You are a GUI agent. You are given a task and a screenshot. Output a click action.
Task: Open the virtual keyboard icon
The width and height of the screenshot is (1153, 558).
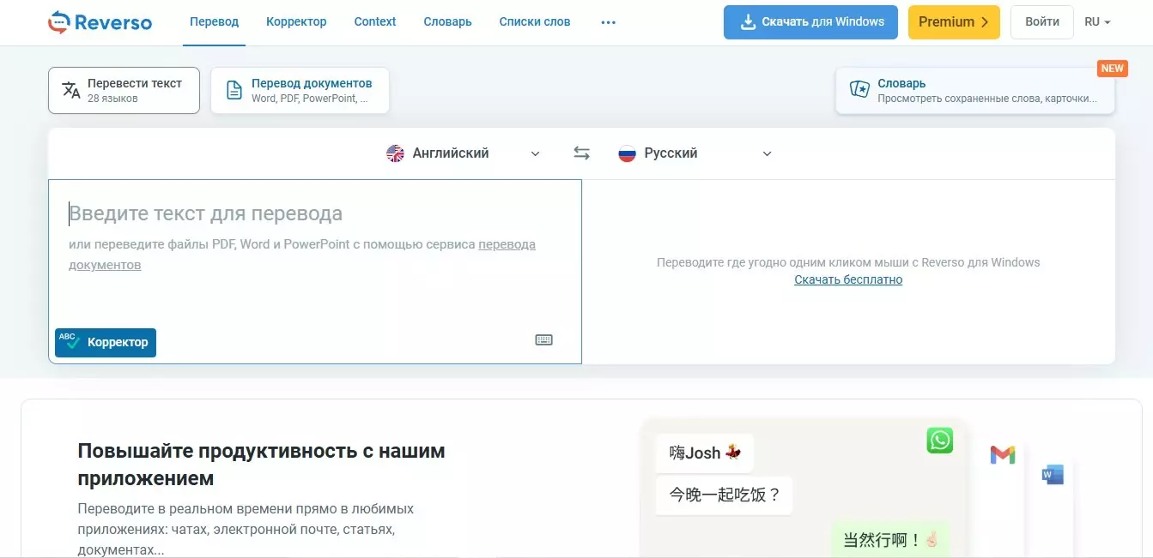pyautogui.click(x=543, y=340)
